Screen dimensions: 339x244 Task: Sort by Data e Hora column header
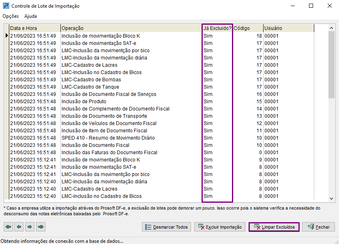(x=35, y=28)
